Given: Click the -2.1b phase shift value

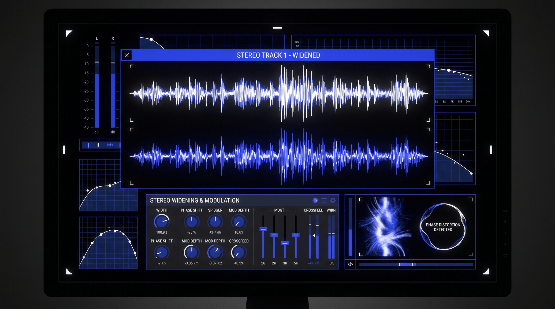Looking at the screenshot, I should click(x=162, y=263).
